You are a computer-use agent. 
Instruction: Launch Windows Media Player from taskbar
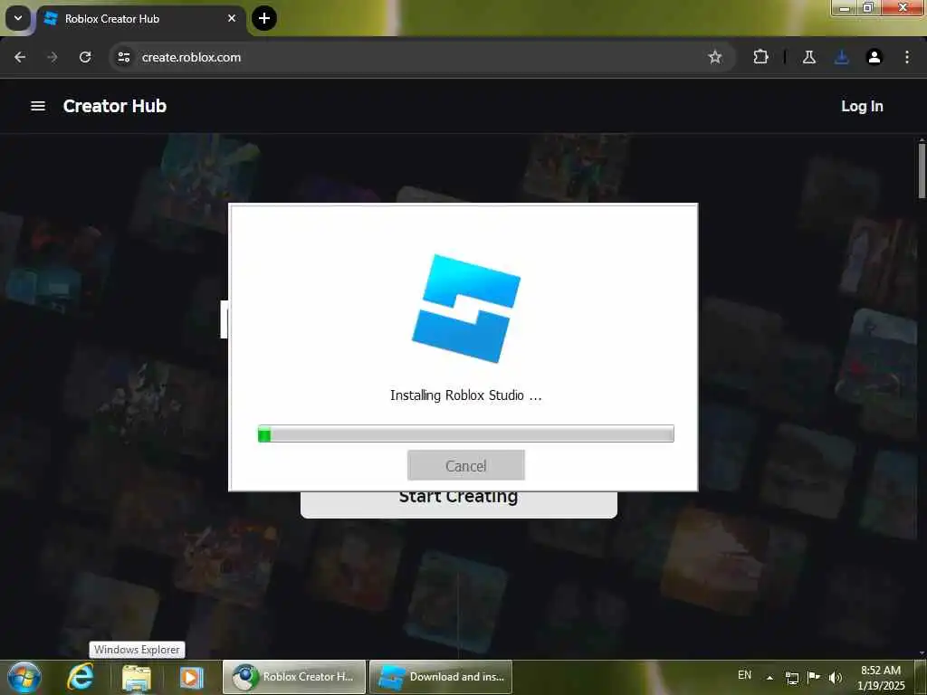pos(191,677)
